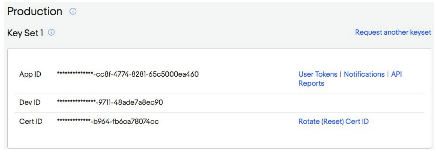Viewport: 436px width, 152px height.
Task: Open the API Reports link
Action: point(396,74)
